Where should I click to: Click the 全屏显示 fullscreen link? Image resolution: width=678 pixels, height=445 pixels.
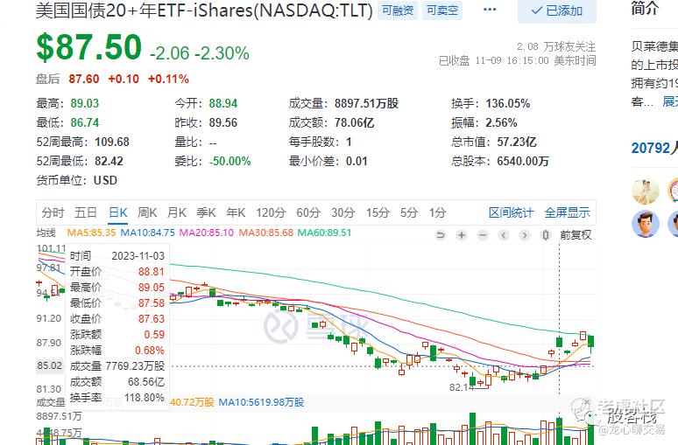tap(568, 212)
